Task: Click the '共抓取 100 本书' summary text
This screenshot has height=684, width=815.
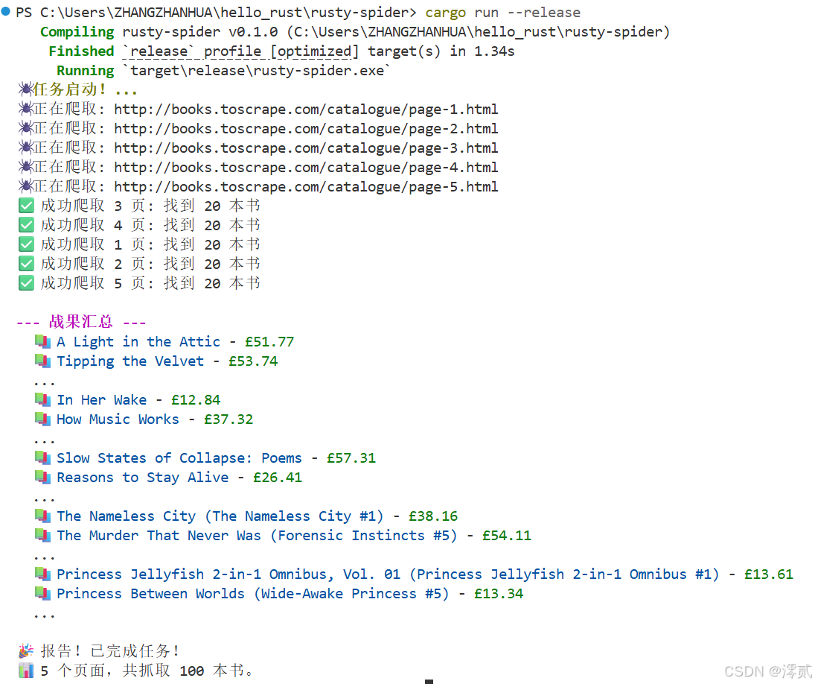Action: 183,671
